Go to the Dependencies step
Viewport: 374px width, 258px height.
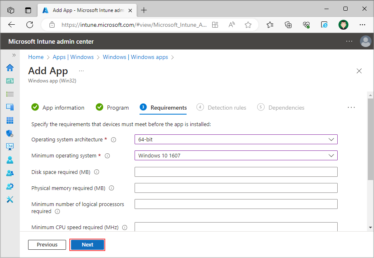click(x=281, y=108)
